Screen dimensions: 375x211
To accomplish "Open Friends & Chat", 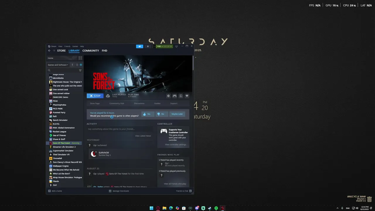I will pyautogui.click(x=184, y=191).
